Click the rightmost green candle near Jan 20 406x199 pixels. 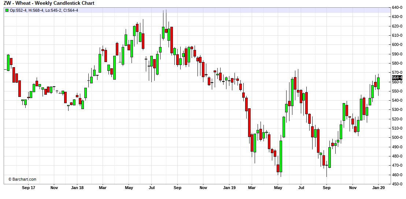point(378,83)
